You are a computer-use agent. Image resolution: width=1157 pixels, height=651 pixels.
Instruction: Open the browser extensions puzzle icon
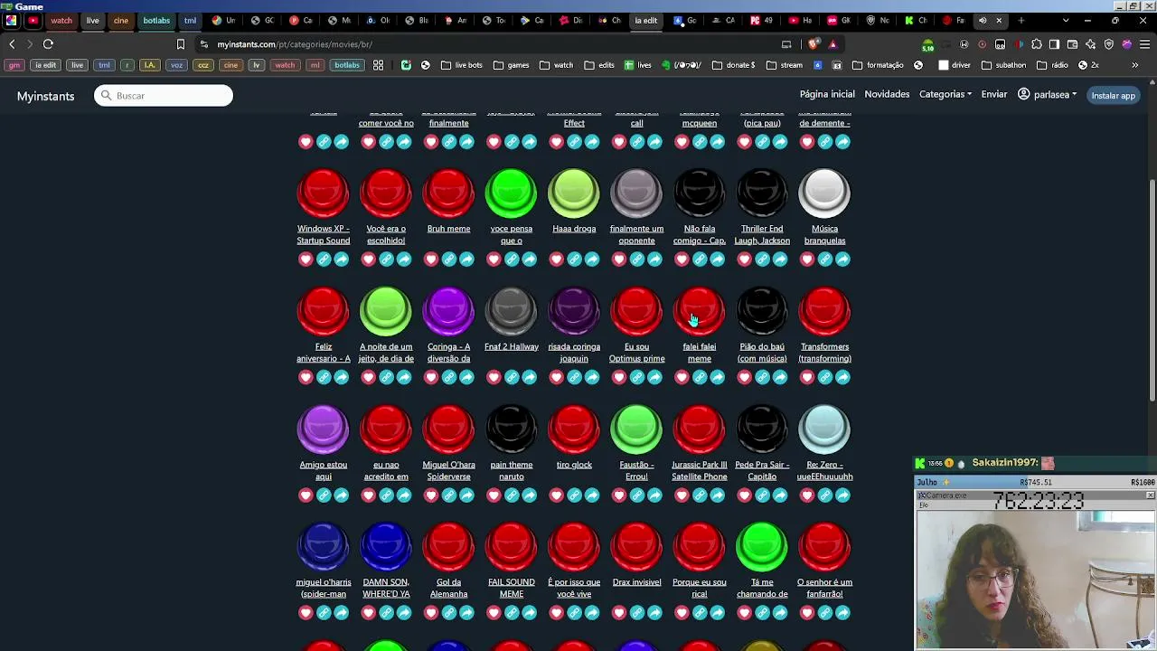[x=1037, y=44]
